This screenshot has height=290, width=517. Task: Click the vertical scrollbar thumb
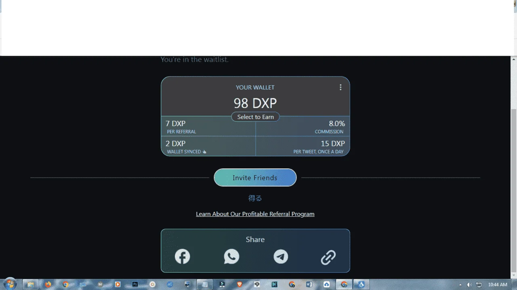pyautogui.click(x=514, y=191)
